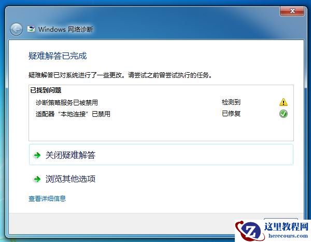Click the back arrow button
Image resolution: width=311 pixels, height=242 pixels.
tap(16, 30)
